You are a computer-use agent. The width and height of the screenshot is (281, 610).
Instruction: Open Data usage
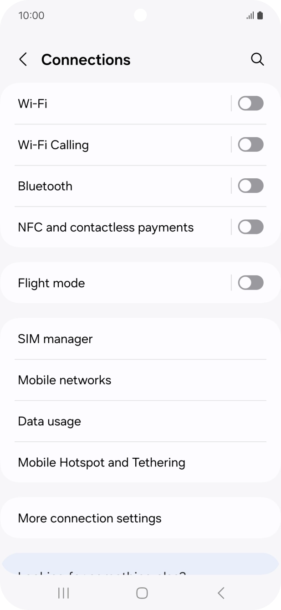point(49,421)
